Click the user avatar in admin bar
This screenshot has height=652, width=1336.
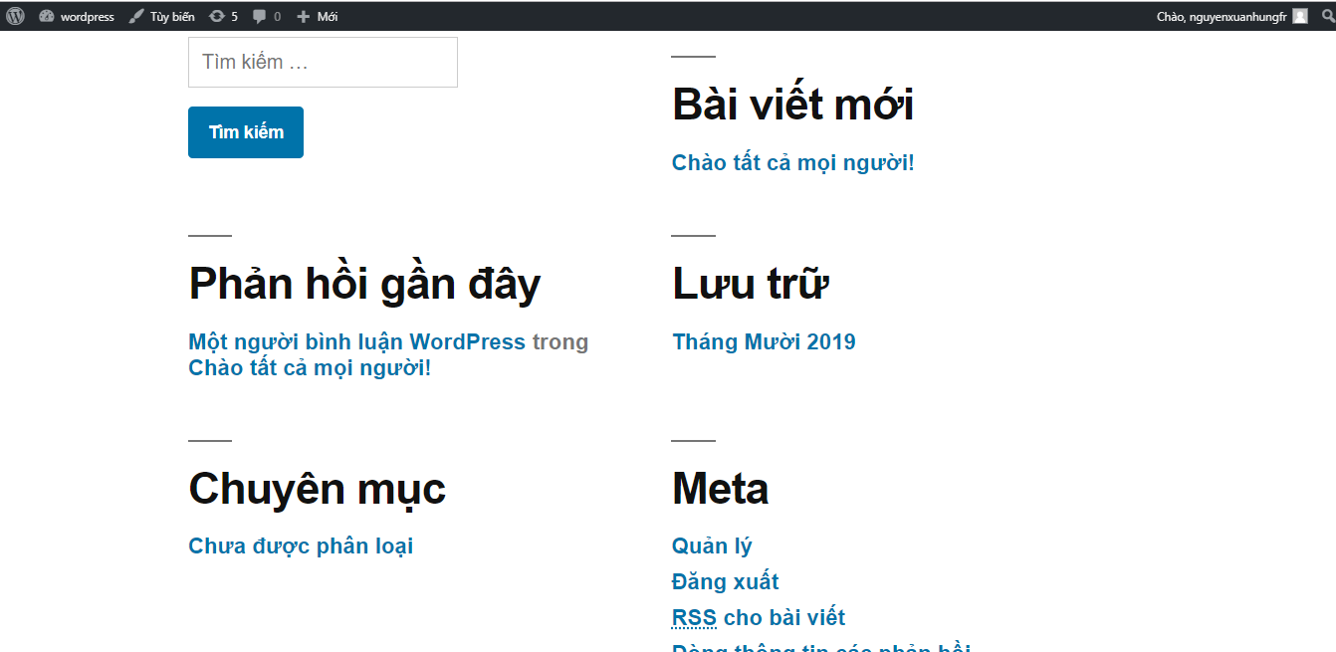[x=1299, y=16]
